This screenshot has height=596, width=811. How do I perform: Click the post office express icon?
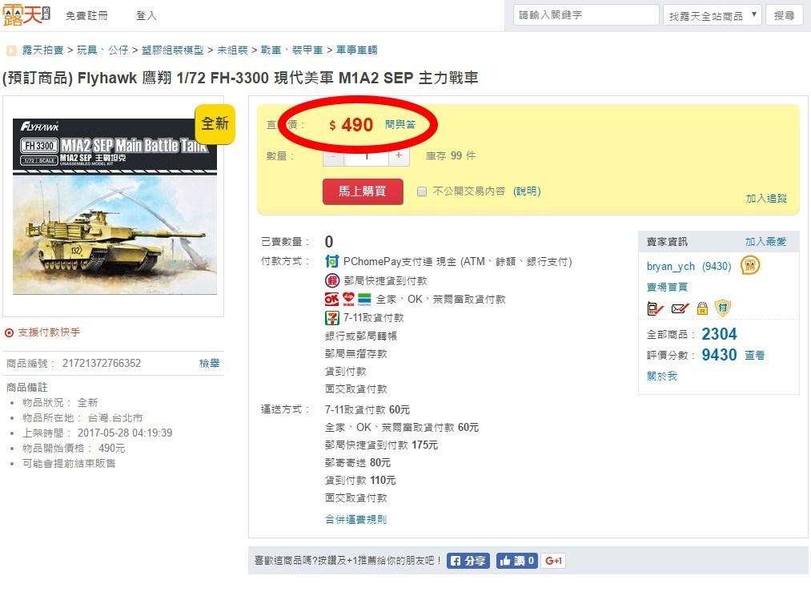331,280
